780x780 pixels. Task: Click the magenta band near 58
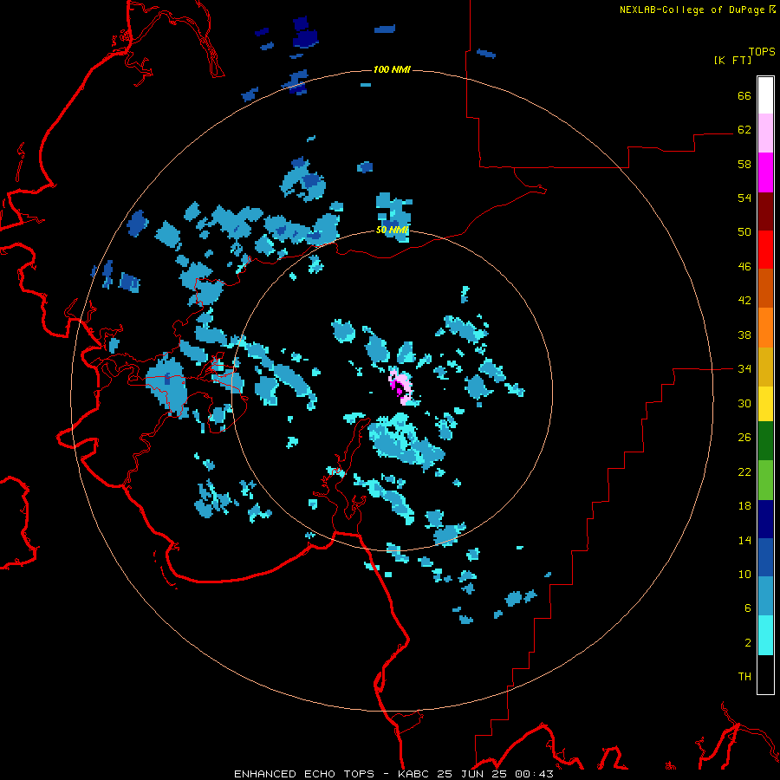click(765, 172)
